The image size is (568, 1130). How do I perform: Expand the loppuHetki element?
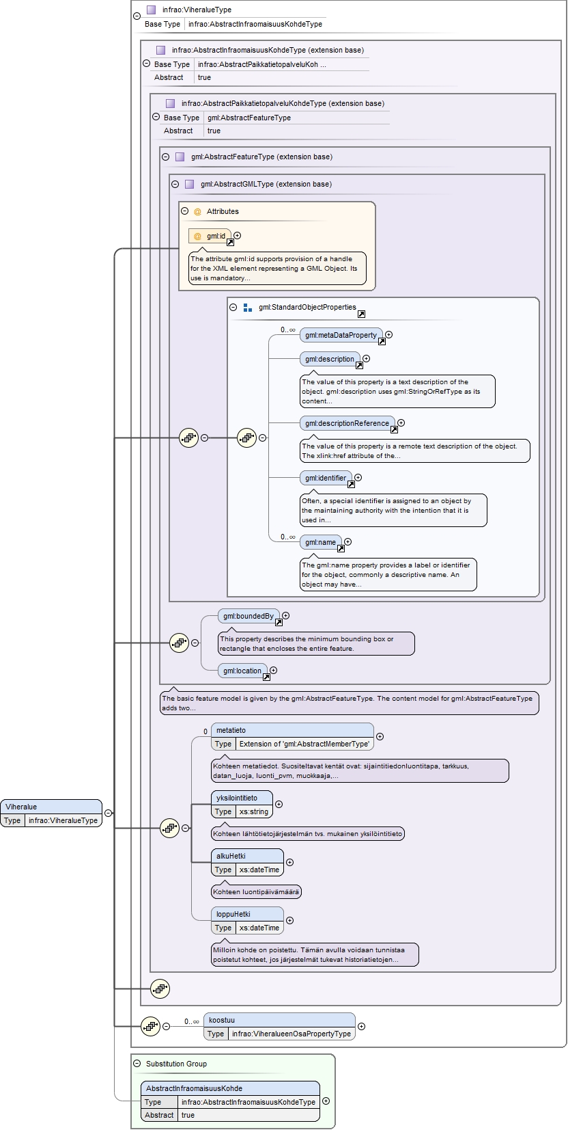coord(289,920)
